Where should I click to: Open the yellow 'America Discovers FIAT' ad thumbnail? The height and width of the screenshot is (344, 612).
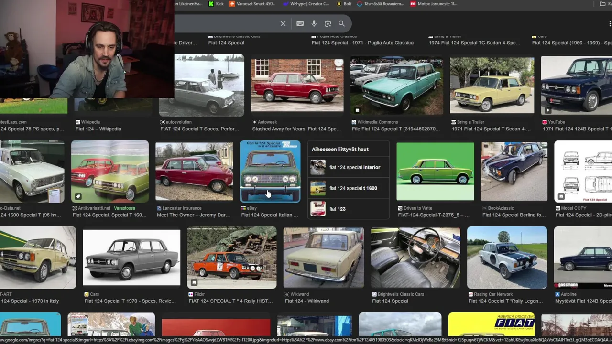click(492, 324)
